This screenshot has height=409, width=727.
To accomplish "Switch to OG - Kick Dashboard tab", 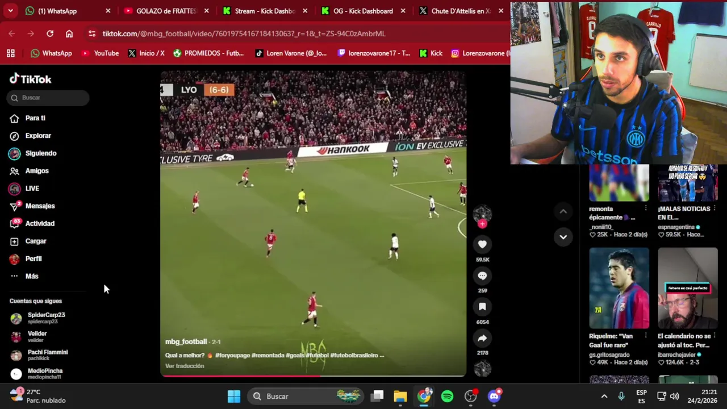I will pyautogui.click(x=362, y=11).
